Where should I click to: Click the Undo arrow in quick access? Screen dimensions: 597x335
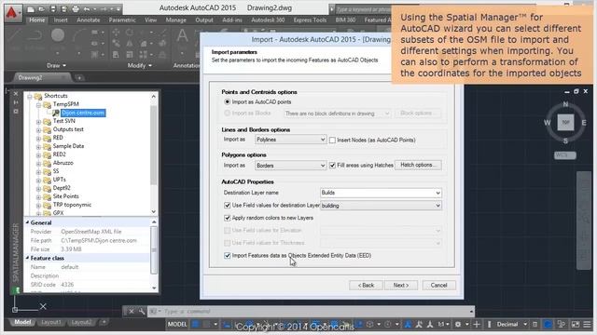click(x=87, y=8)
